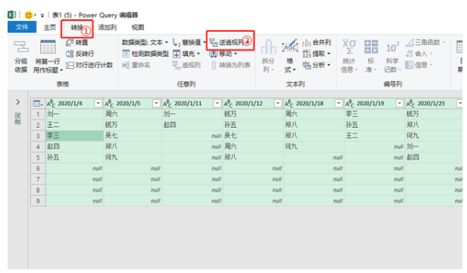Open filter dropdown for column 2020/1/4

[x=98, y=104]
